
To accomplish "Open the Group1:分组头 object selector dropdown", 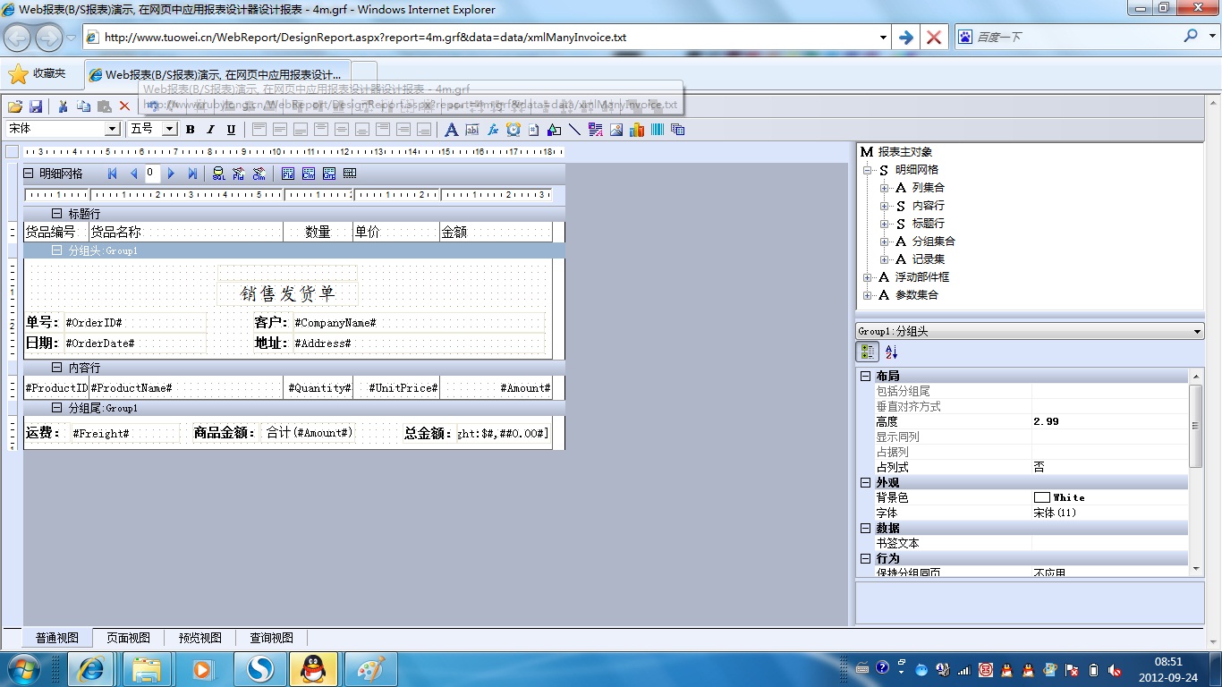I will (x=1198, y=332).
